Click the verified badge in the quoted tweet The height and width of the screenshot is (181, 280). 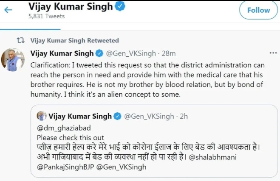coord(117,116)
